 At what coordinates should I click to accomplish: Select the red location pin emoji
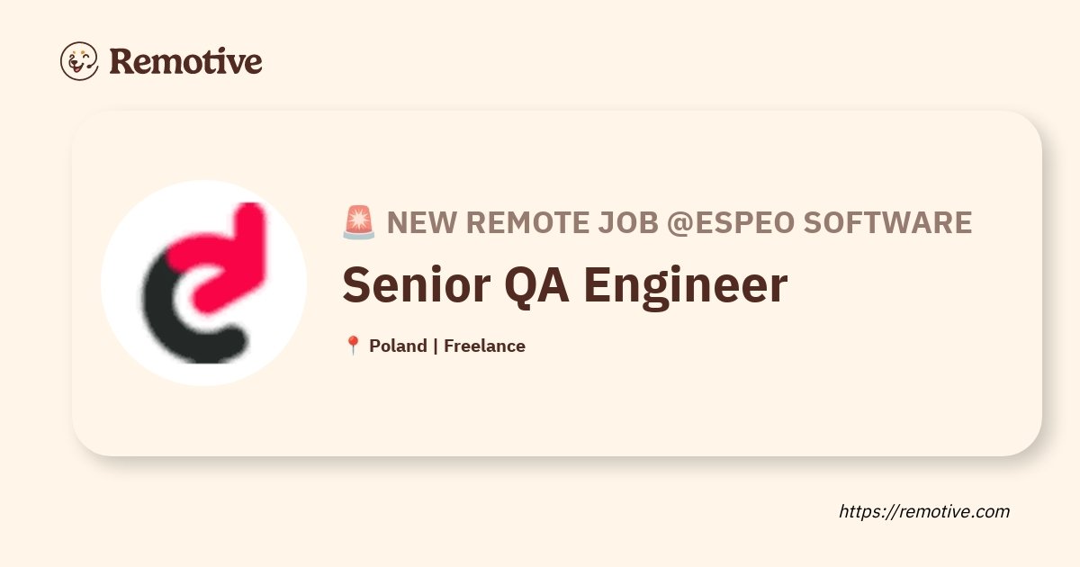click(353, 346)
